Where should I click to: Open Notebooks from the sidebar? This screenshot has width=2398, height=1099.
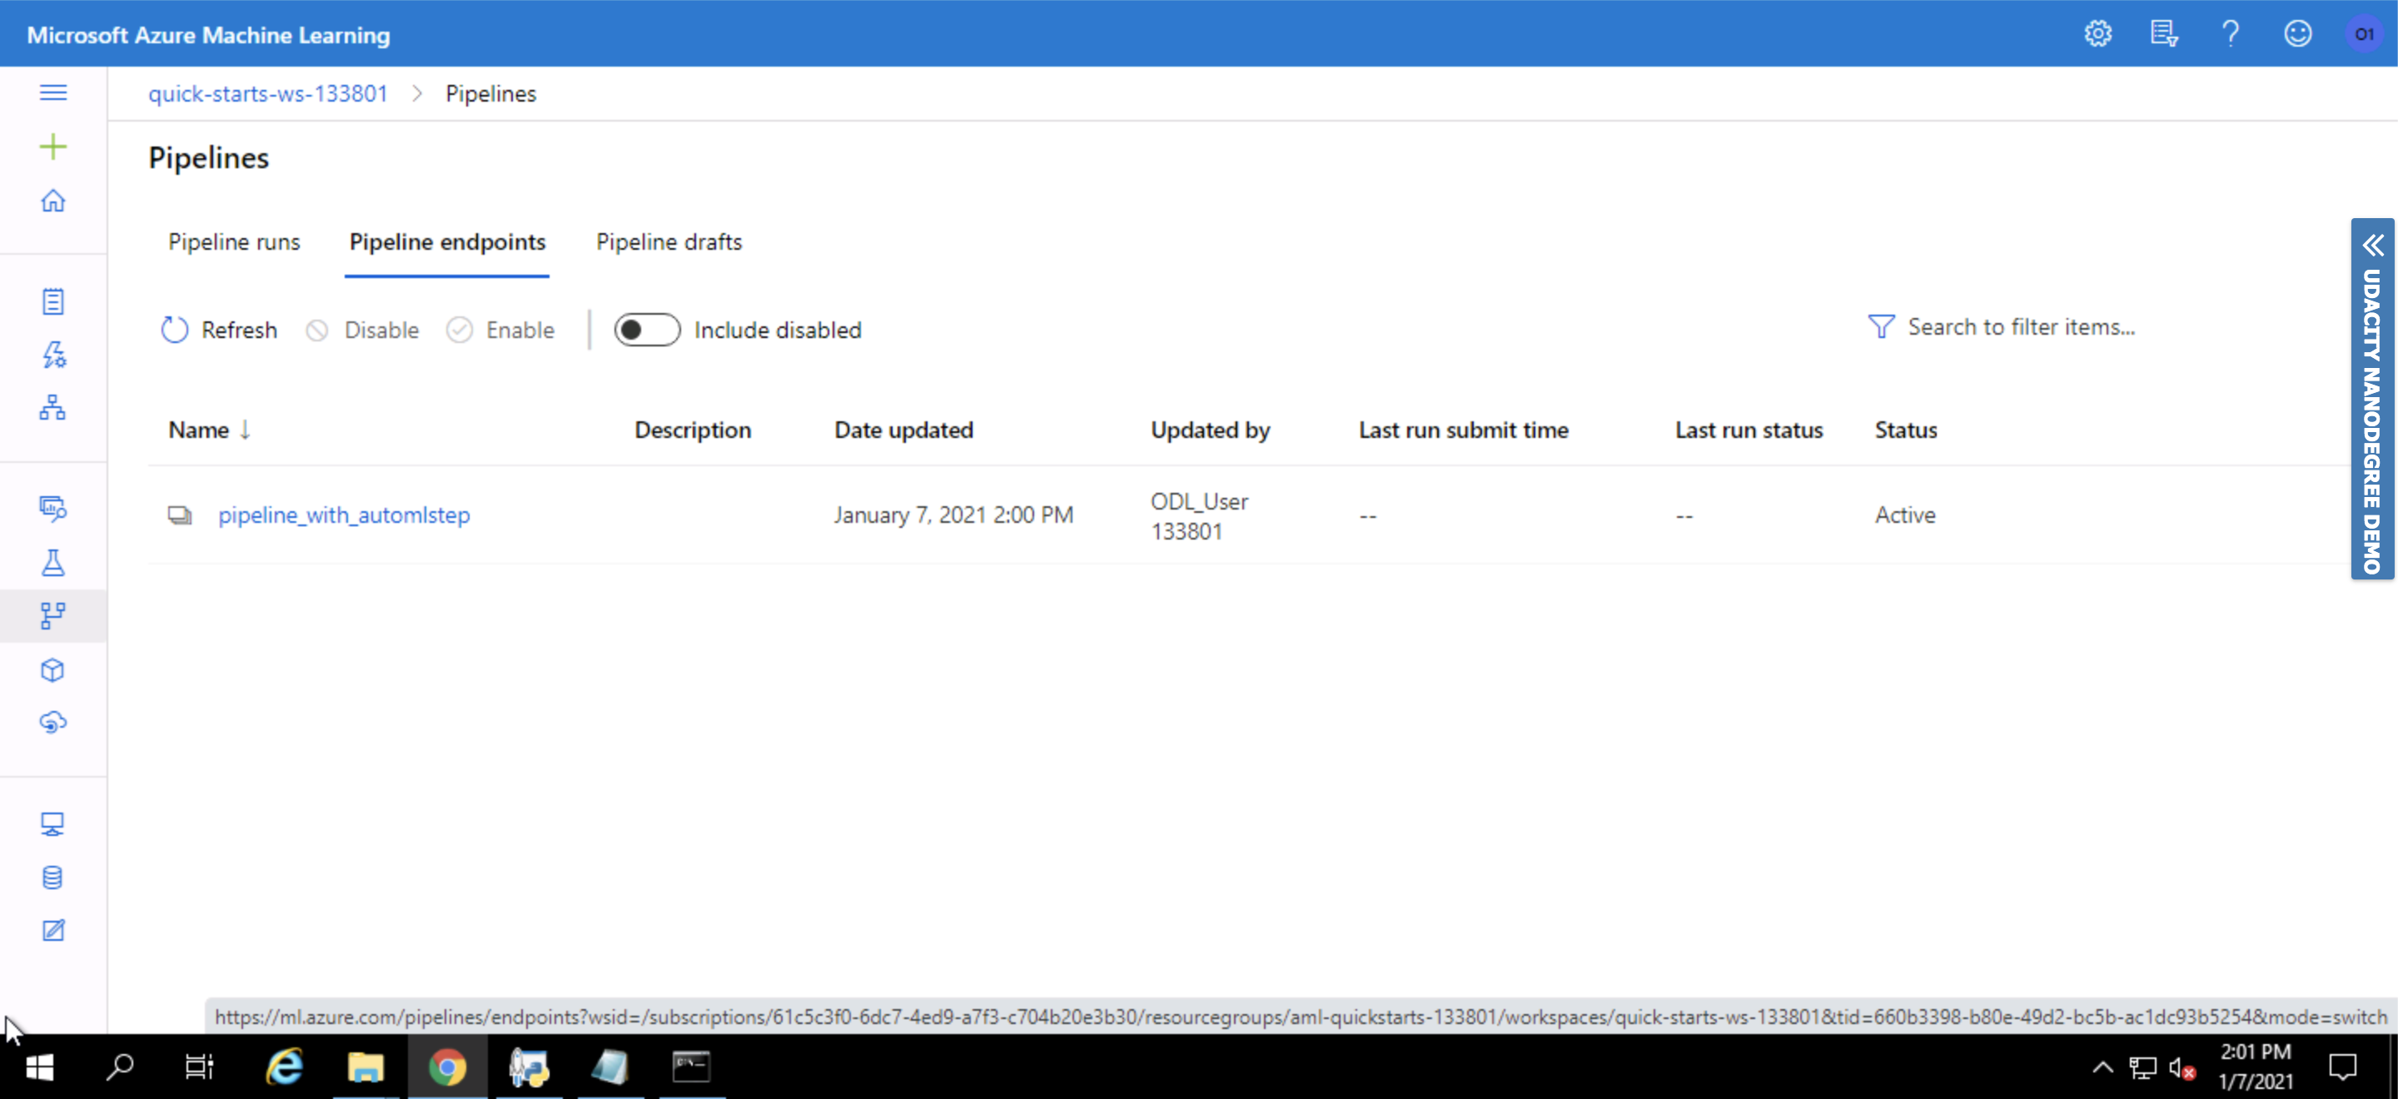tap(53, 301)
